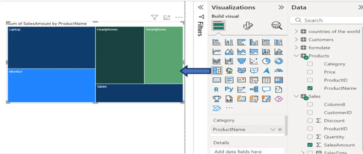Select the Filled map visual
363x154 pixels.
241,71
